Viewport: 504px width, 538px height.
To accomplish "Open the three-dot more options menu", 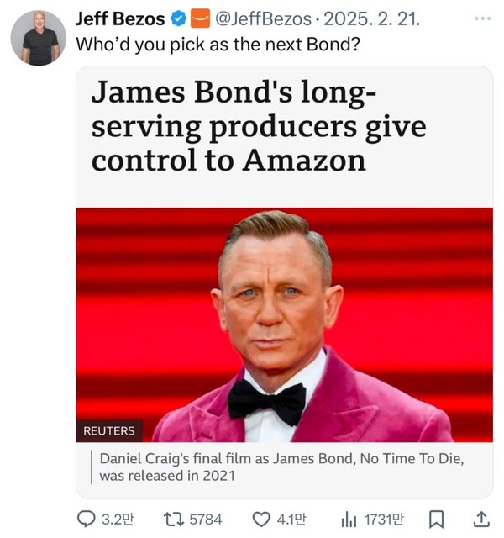I will pos(481,19).
